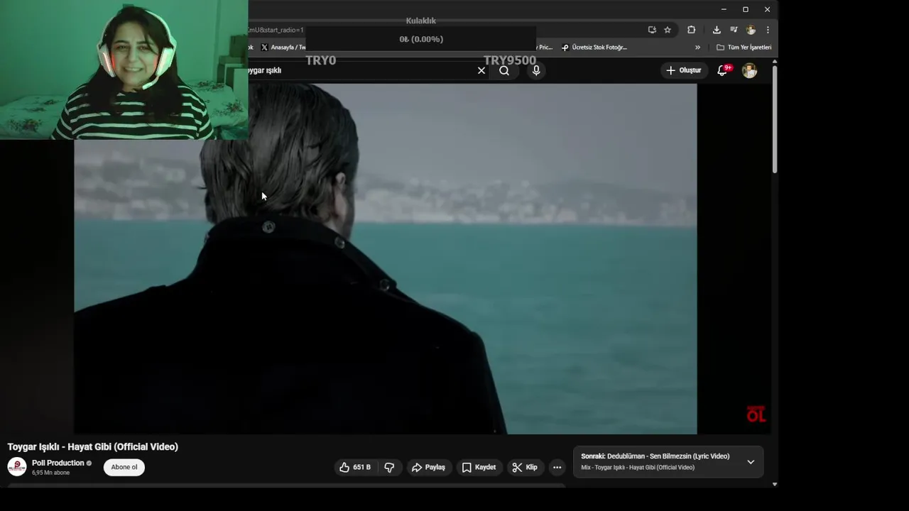This screenshot has width=909, height=511.
Task: Share the video with Paylaş
Action: [x=428, y=467]
